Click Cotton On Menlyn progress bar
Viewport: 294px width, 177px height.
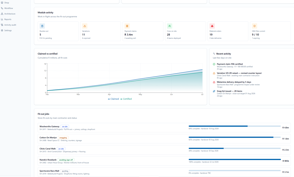tap(235, 137)
